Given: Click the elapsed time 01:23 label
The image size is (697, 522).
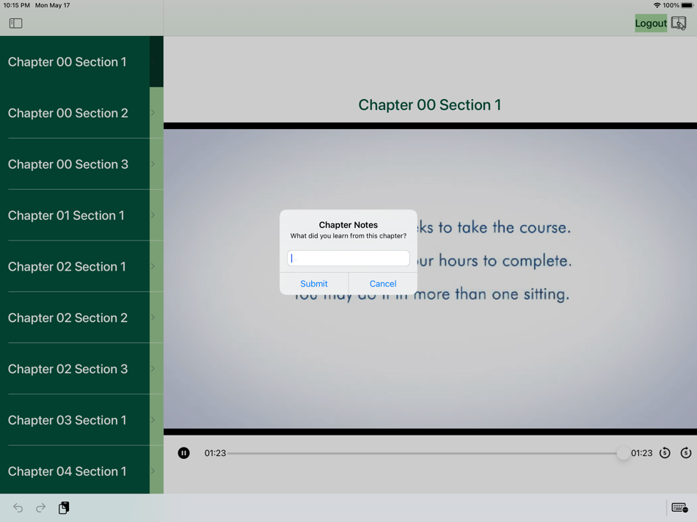Looking at the screenshot, I should [x=215, y=453].
